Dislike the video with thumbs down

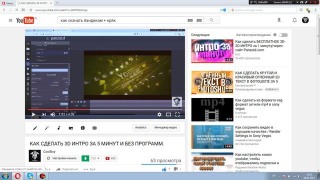click(x=175, y=169)
